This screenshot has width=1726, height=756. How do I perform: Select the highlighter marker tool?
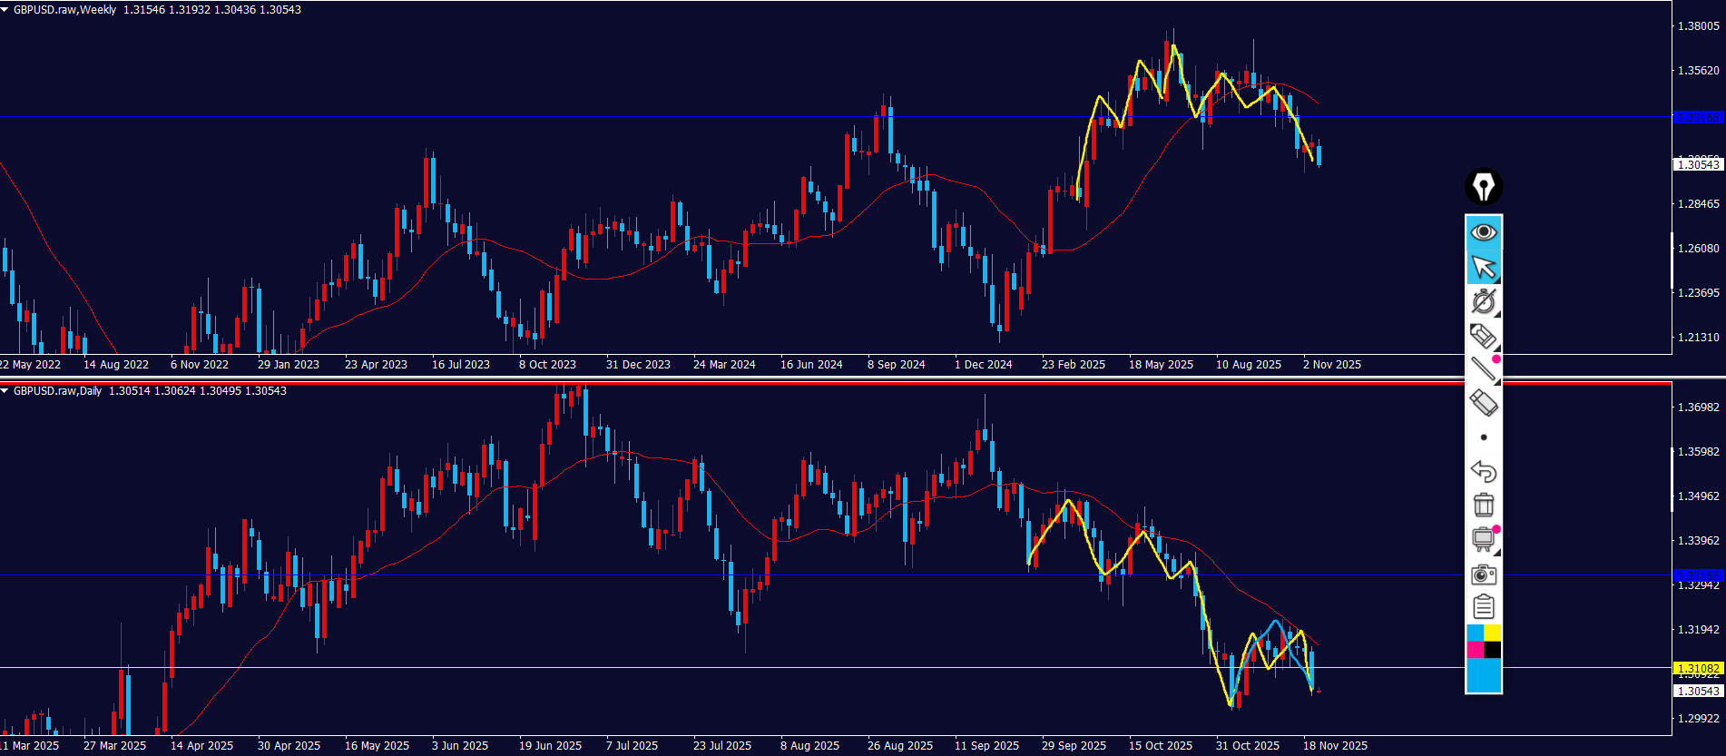(x=1483, y=336)
